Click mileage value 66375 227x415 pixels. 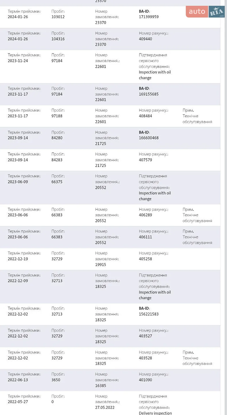(x=57, y=182)
